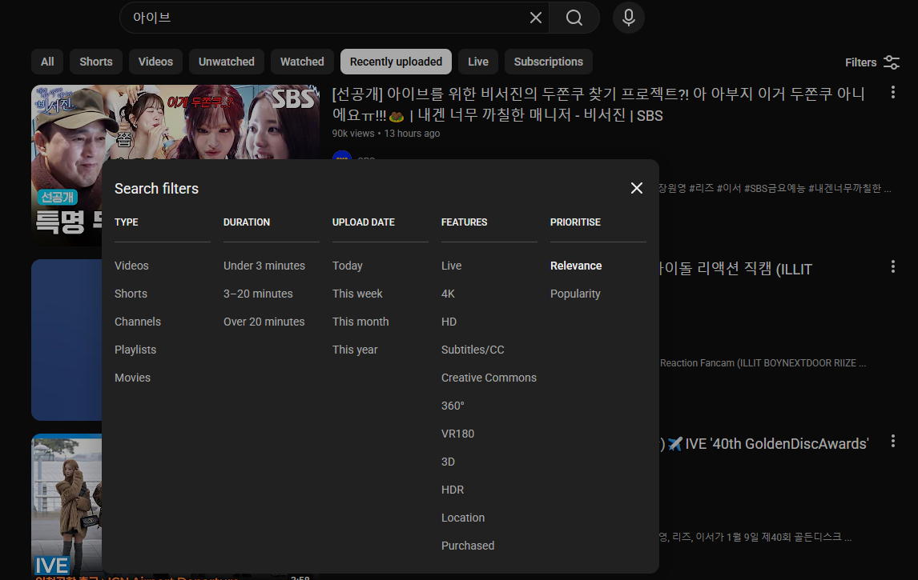Enable the HDR feature filter
The width and height of the screenshot is (918, 580).
pos(453,490)
